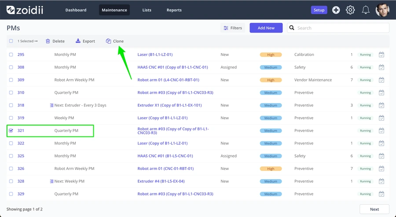Toggle the select-all checkbox in header row
Screen dimensions: 396x217
click(11, 41)
